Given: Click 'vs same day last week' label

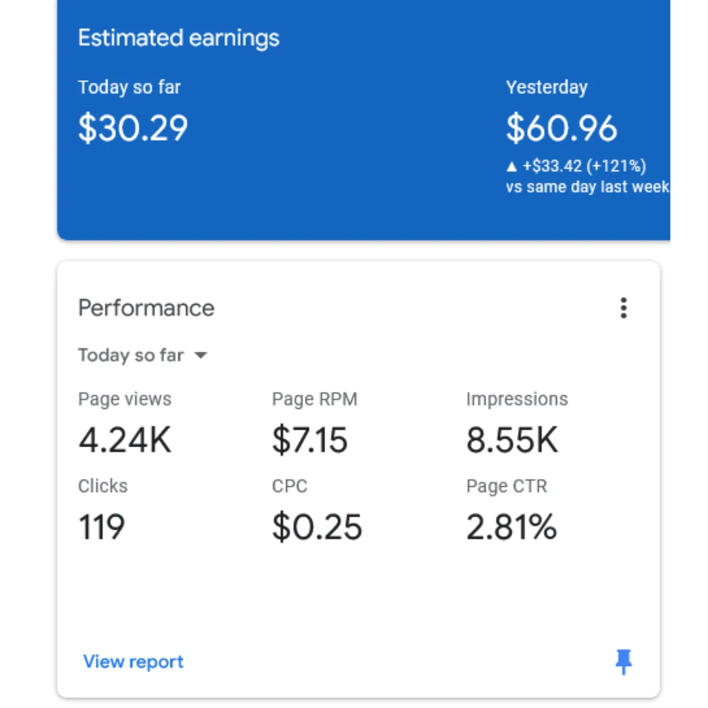Looking at the screenshot, I should click(588, 187).
